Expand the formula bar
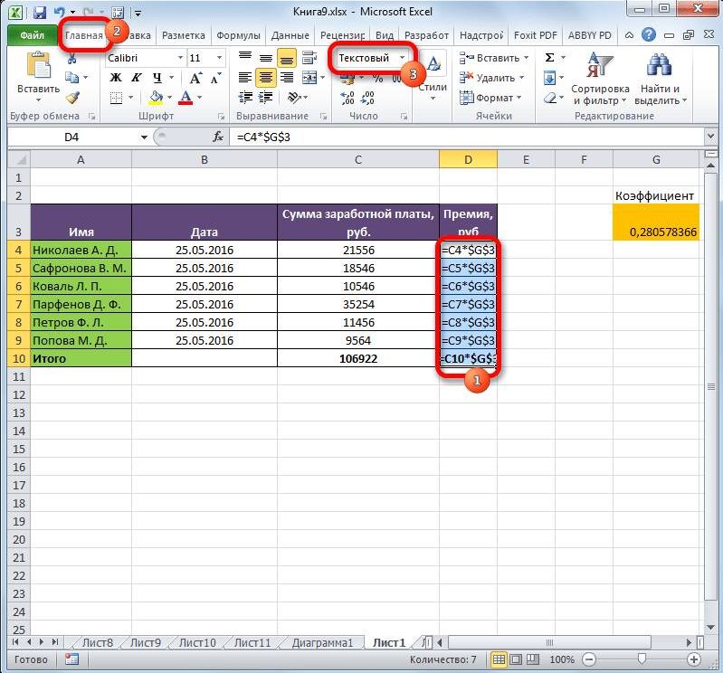Viewport: 723px width, 673px height. point(709,137)
